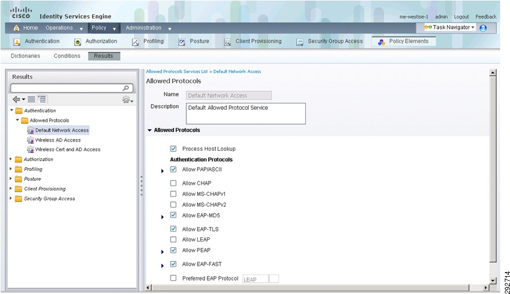510x294 pixels.
Task: Open the Operations menu
Action: click(64, 28)
